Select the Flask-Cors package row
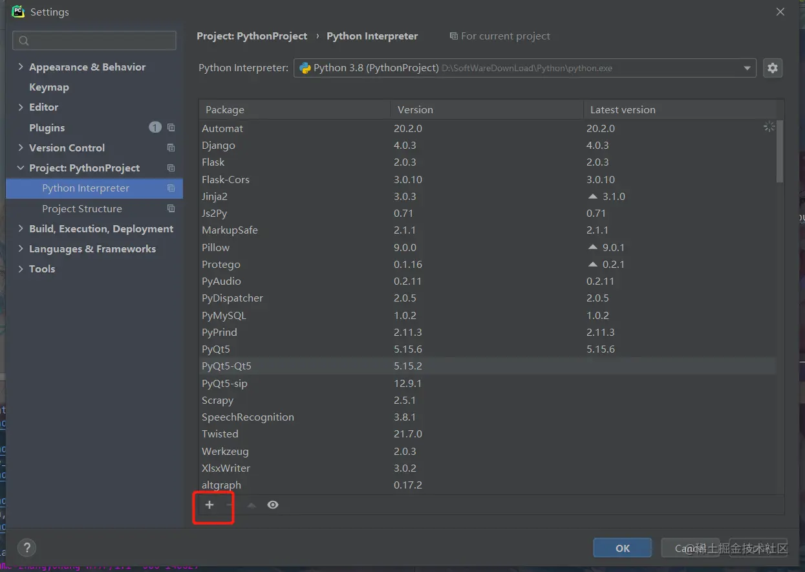This screenshot has width=805, height=572. (x=488, y=179)
